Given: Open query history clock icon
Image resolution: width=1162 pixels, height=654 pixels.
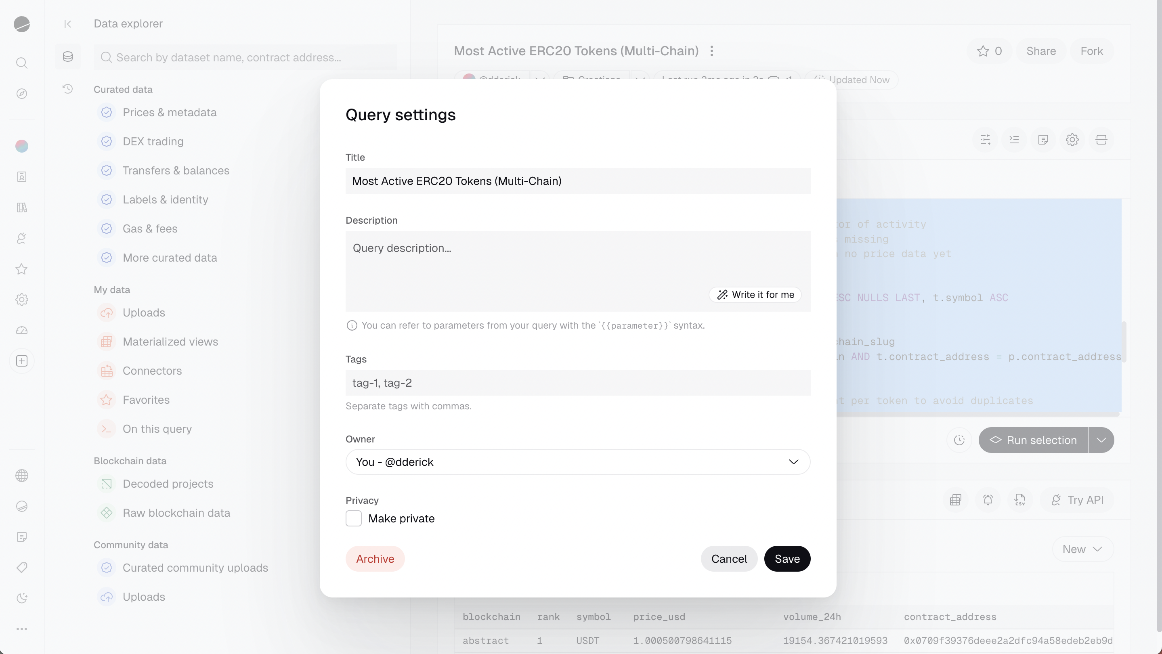Looking at the screenshot, I should [68, 89].
